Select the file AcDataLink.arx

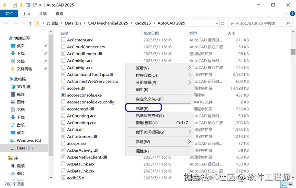pyautogui.click(x=81, y=164)
